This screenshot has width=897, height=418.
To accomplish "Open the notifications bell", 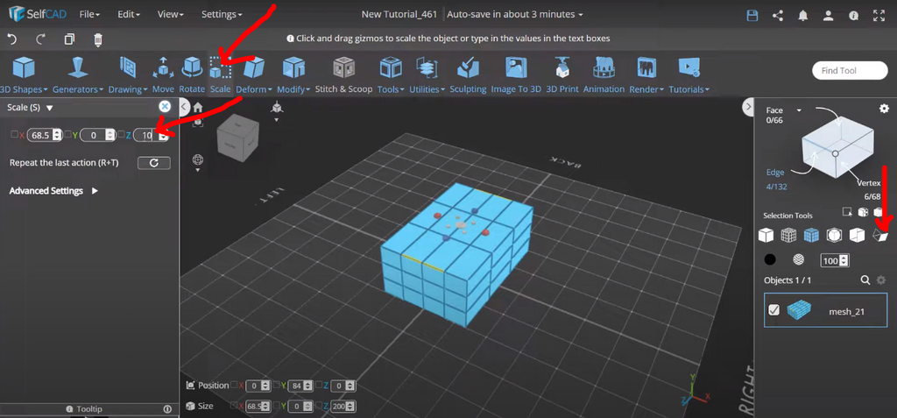I will coord(803,16).
